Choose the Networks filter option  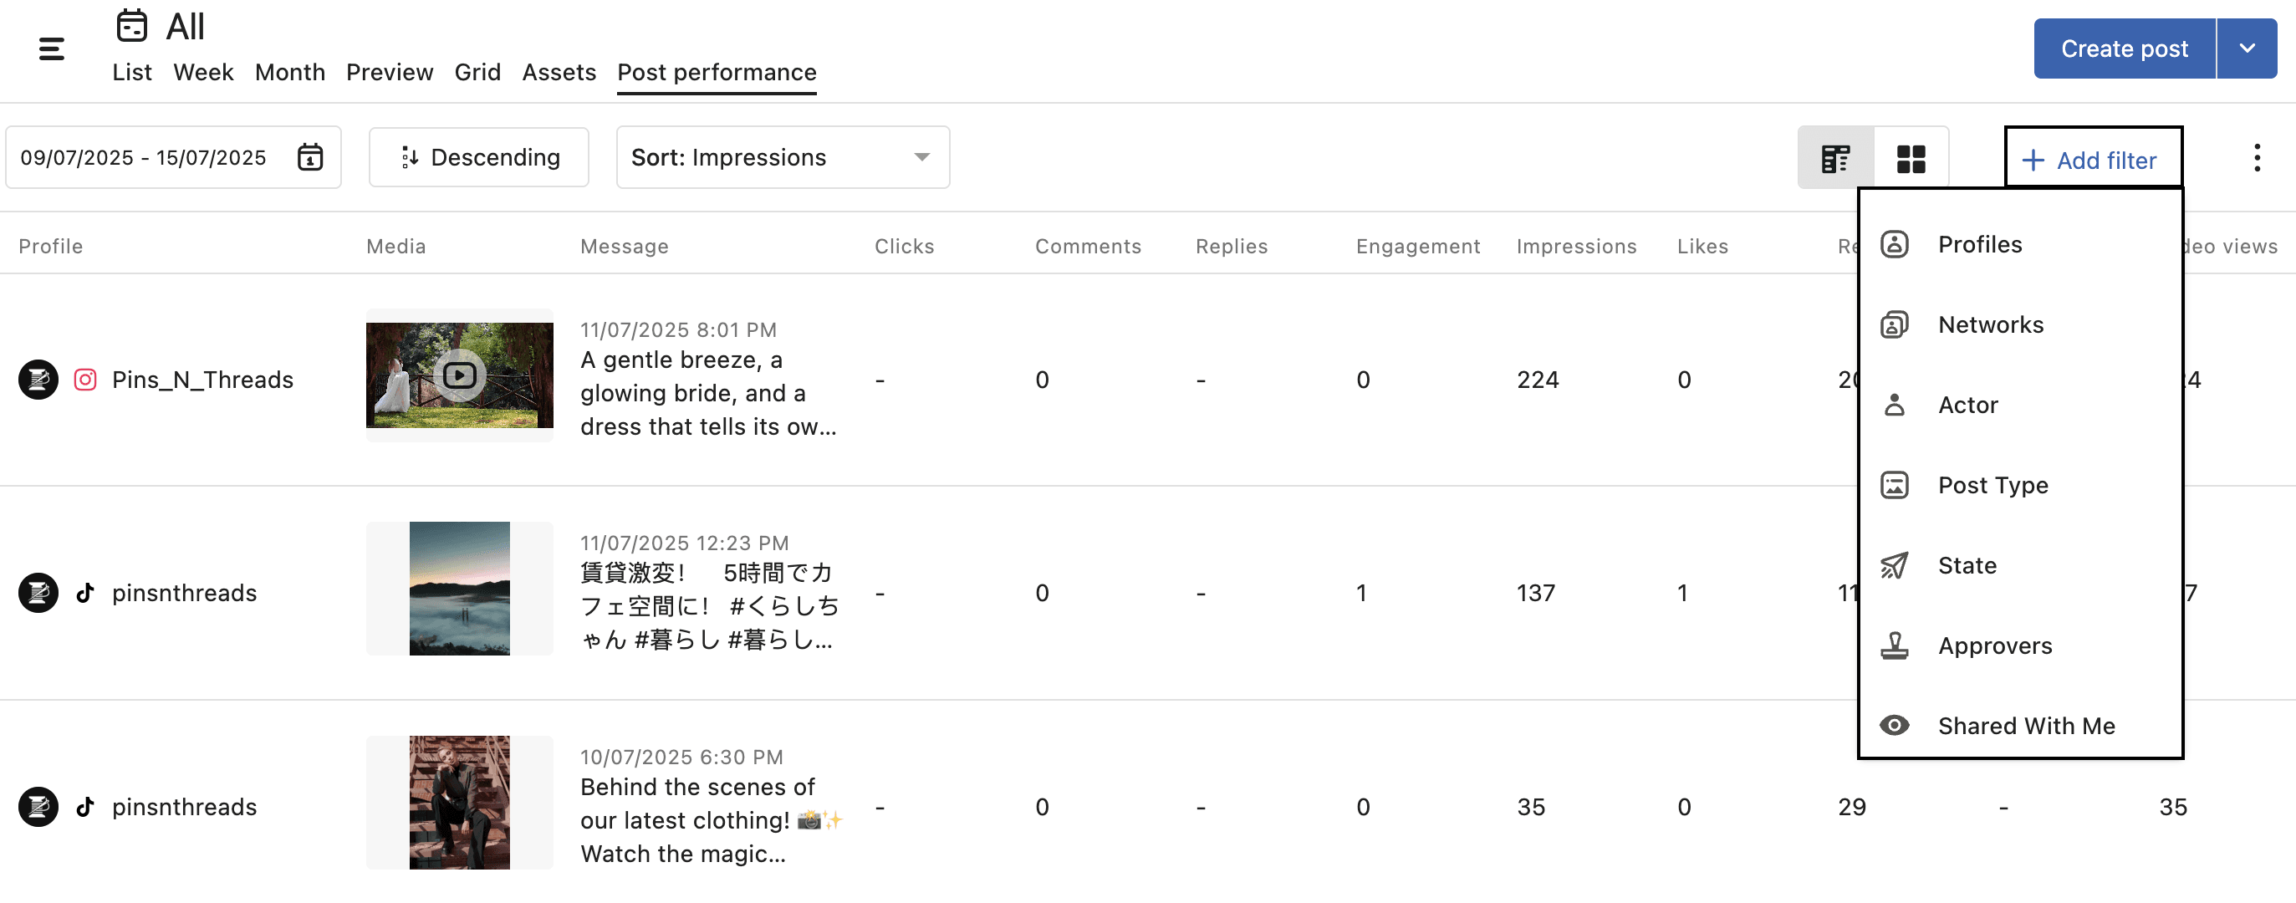tap(1989, 324)
